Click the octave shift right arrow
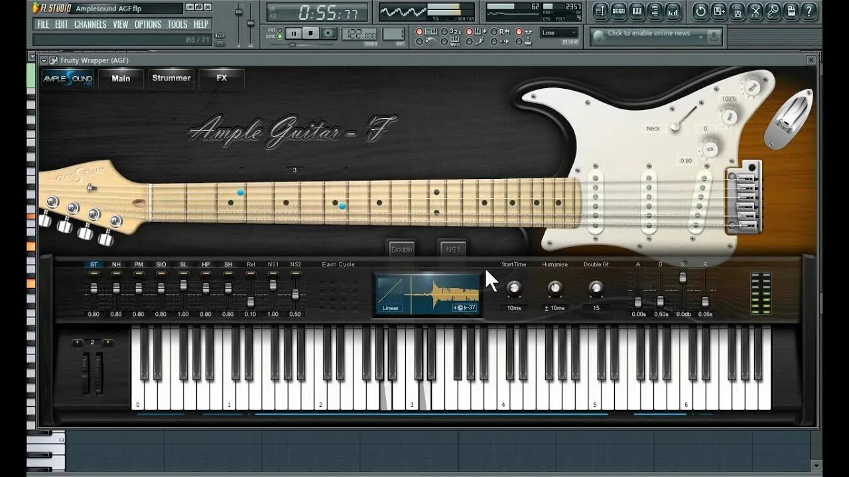849x477 pixels. (x=108, y=343)
